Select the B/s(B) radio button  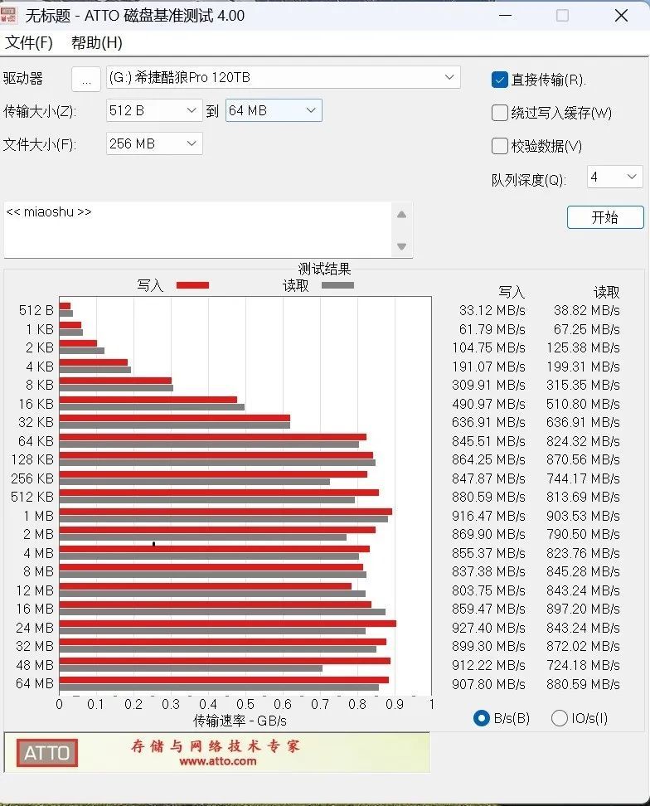click(482, 718)
